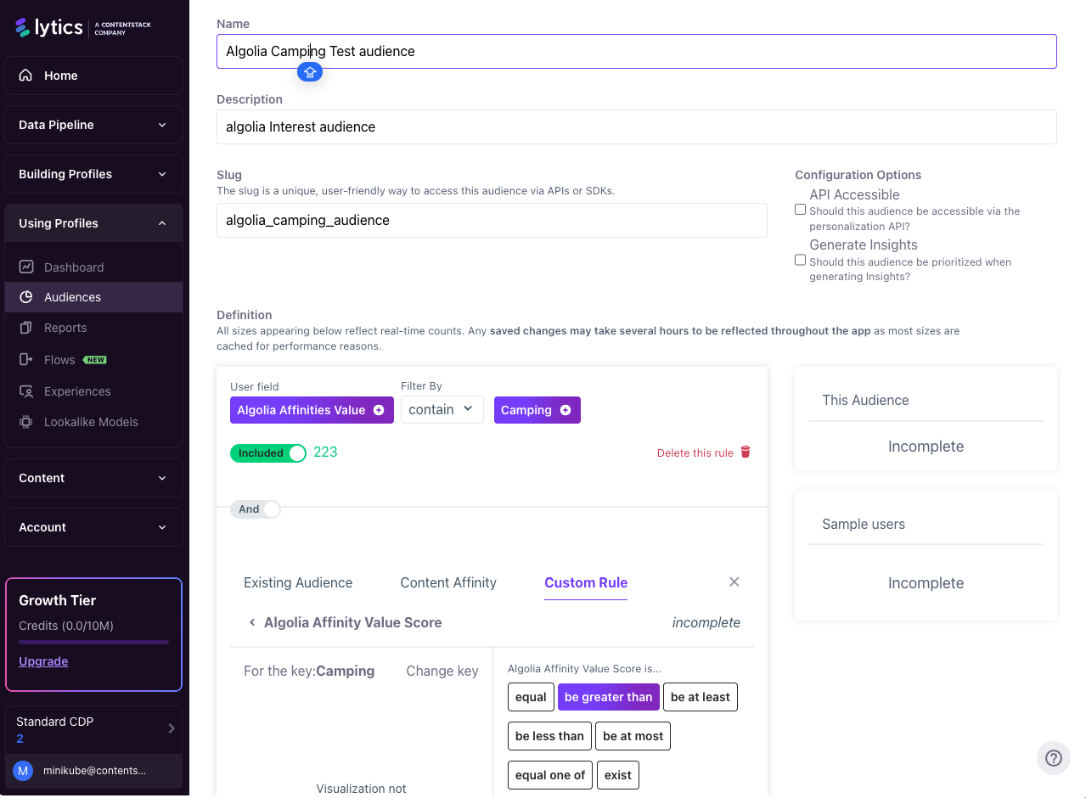Click the Experiences person icon
The width and height of the screenshot is (1086, 798).
tap(26, 391)
